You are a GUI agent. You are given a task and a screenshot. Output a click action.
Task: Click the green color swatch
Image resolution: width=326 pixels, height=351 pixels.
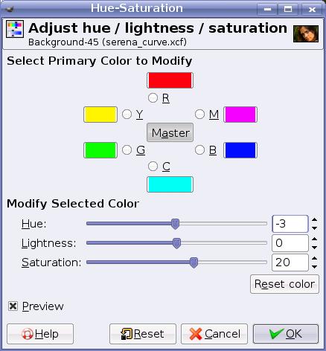coord(100,150)
